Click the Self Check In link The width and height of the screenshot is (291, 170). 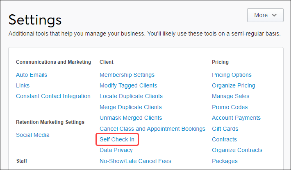[x=117, y=139]
